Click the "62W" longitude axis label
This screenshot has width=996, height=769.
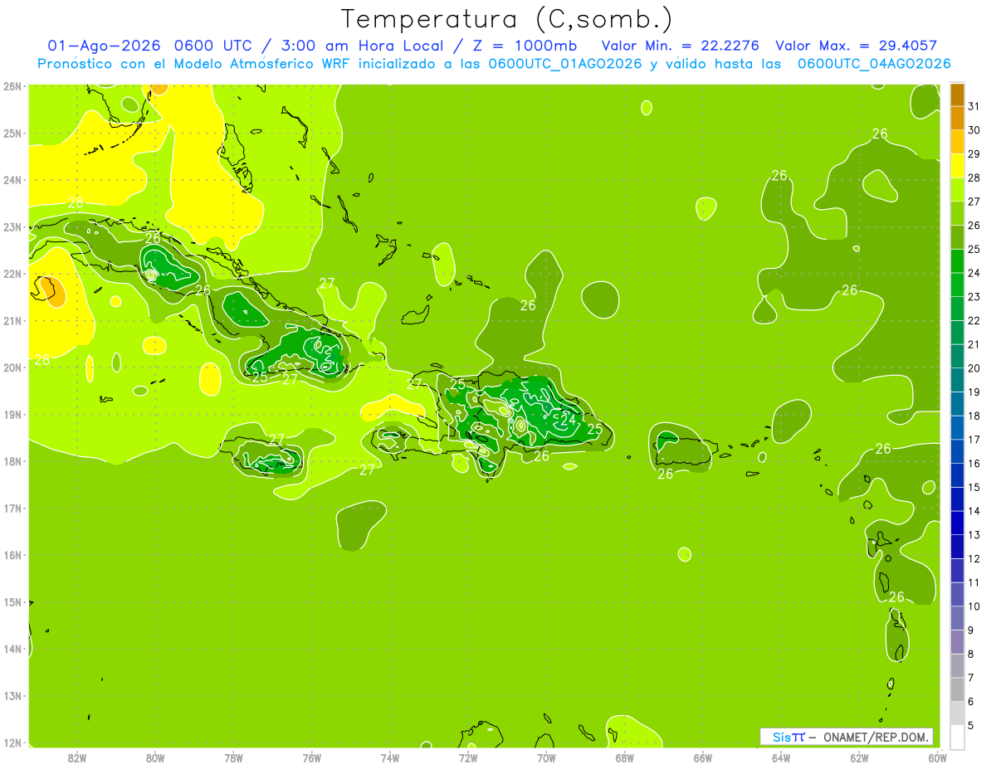pyautogui.click(x=859, y=757)
